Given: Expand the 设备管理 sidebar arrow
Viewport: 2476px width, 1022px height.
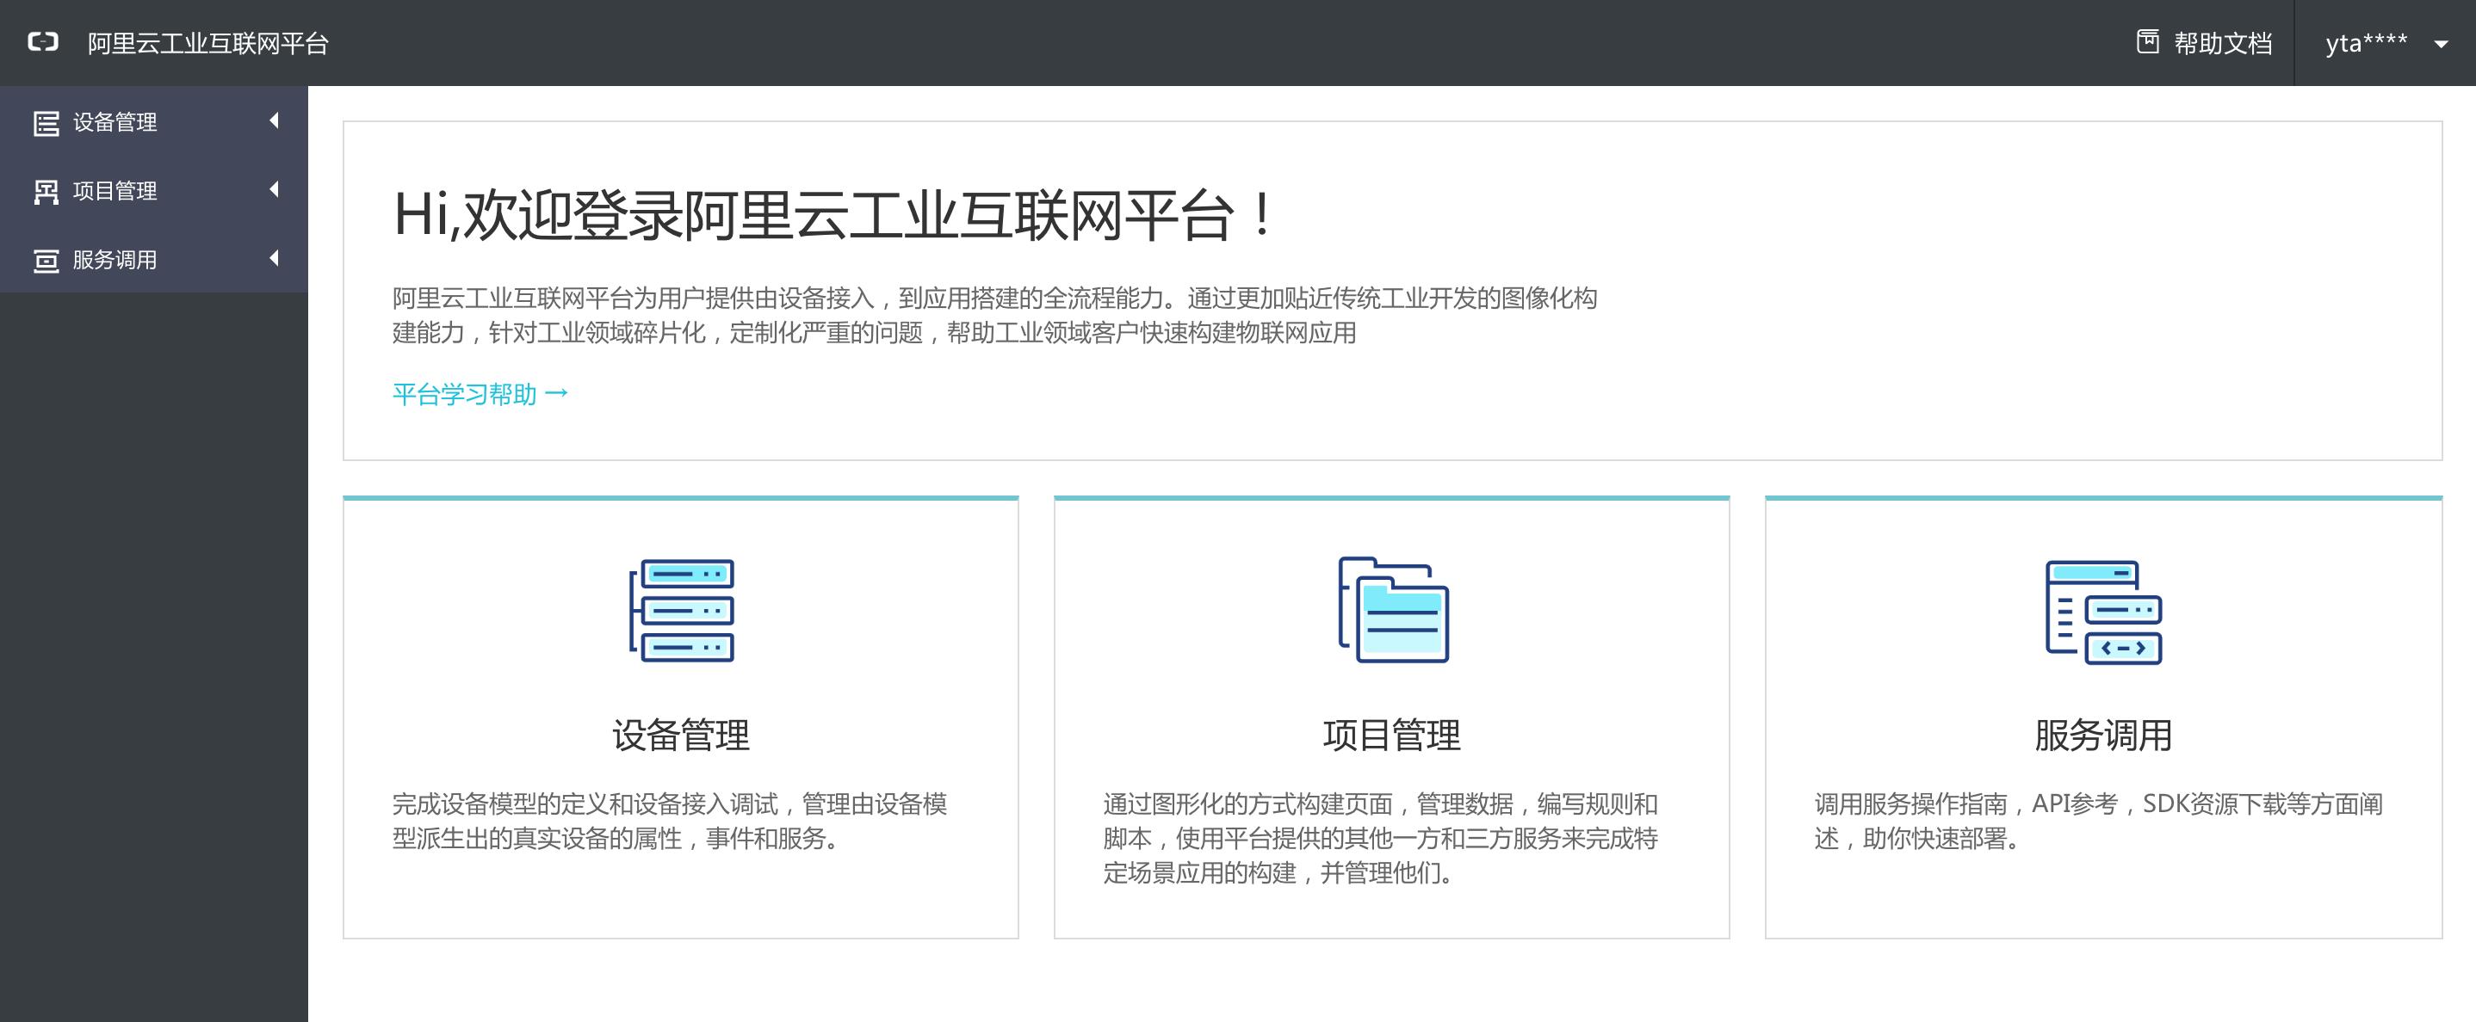Looking at the screenshot, I should click(274, 121).
